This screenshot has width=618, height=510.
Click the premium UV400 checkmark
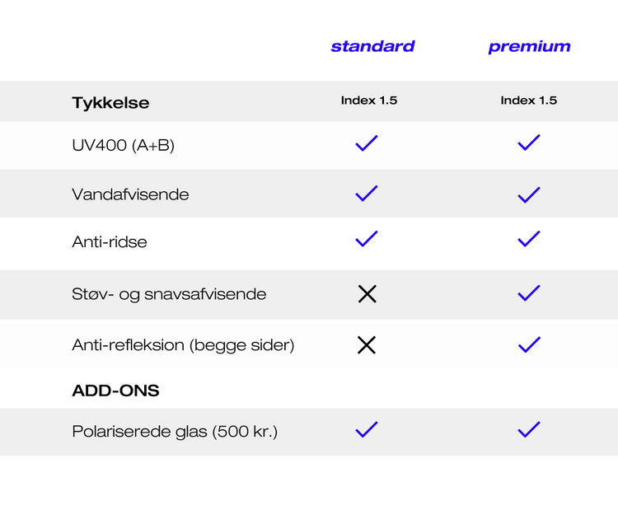(x=529, y=143)
